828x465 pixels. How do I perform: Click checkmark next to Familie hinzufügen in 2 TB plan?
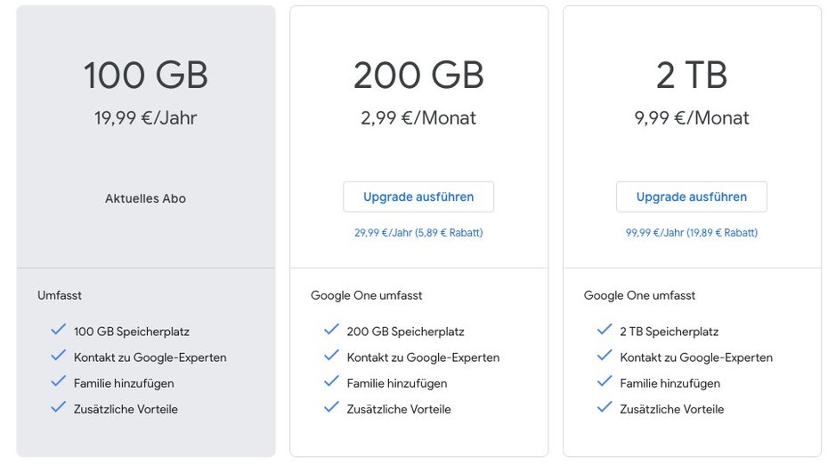click(x=605, y=382)
